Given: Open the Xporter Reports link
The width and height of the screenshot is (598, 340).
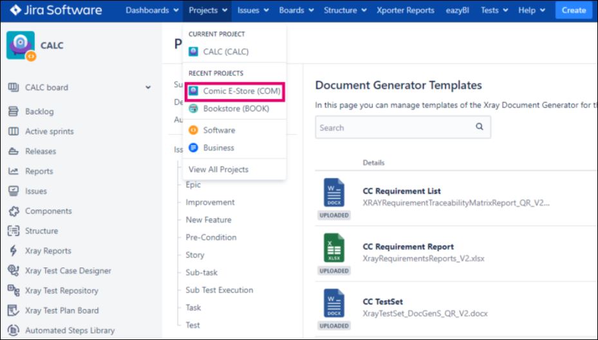Looking at the screenshot, I should pyautogui.click(x=405, y=10).
